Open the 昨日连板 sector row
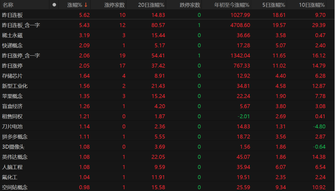 coord(167,15)
